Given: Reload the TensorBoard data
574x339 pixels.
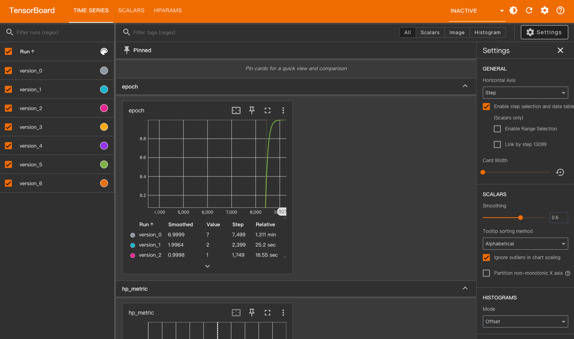Looking at the screenshot, I should click(x=529, y=11).
